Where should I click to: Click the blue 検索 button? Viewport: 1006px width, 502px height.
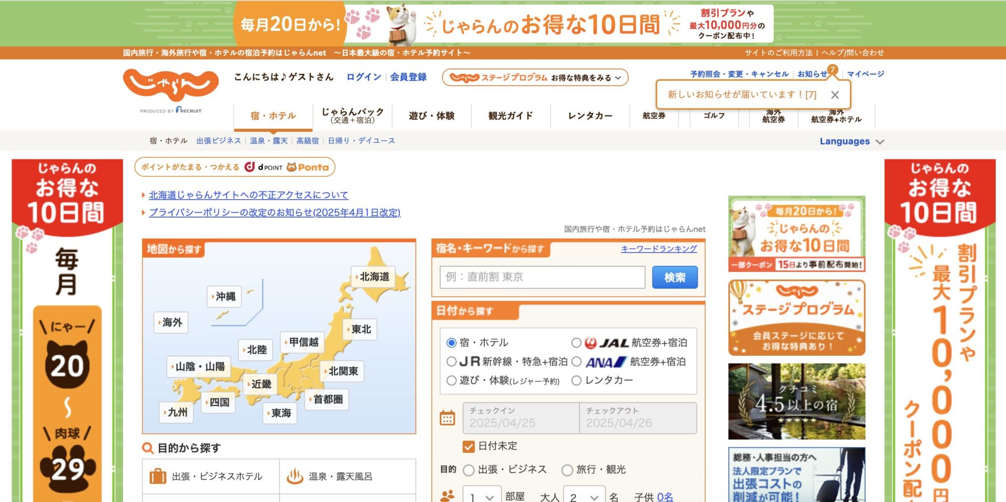click(x=675, y=277)
